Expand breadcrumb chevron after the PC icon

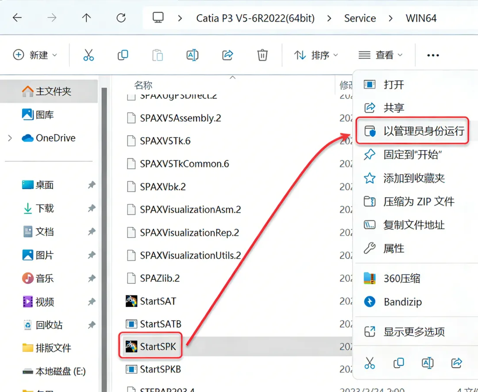(x=180, y=18)
